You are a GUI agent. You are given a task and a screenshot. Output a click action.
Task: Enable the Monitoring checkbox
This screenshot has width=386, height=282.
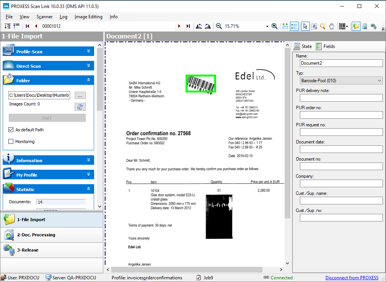11,142
